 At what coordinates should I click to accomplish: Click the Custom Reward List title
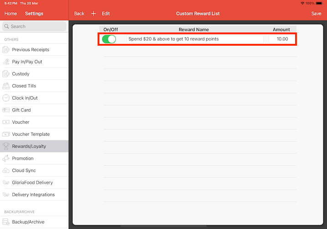click(197, 14)
